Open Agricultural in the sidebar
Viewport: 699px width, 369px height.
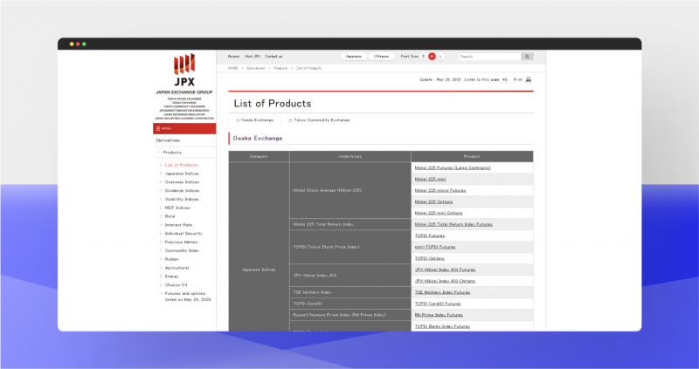(x=177, y=268)
